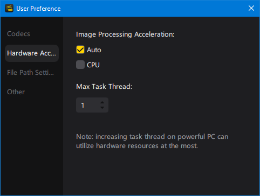Screen dimensions: 260x196
Task: Enable the CPU checkbox
Action: [80, 65]
